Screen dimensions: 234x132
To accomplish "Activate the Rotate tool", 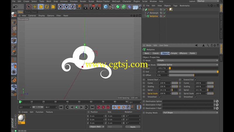I will [47, 7].
